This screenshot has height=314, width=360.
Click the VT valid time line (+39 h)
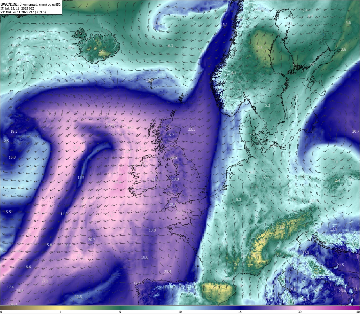pos(23,12)
